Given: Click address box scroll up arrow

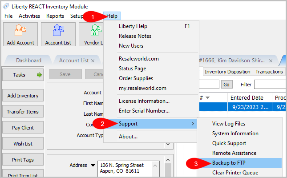Looking at the screenshot, I should [155, 166].
